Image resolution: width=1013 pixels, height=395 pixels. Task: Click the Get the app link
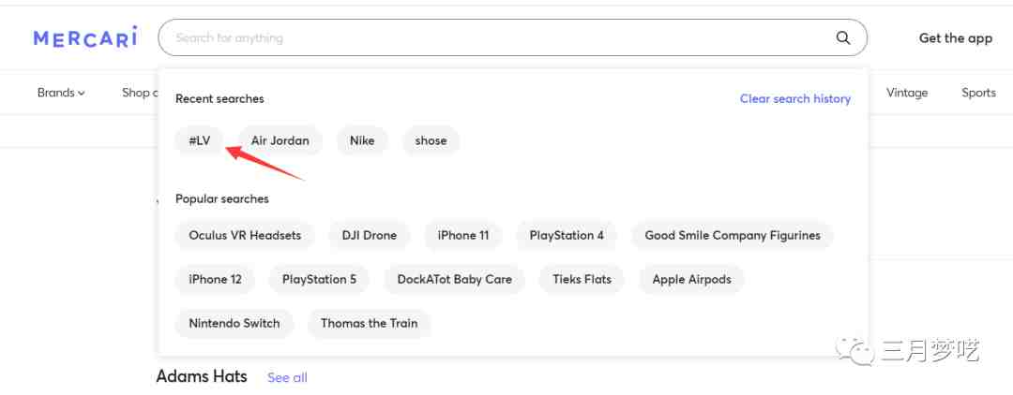click(x=955, y=38)
